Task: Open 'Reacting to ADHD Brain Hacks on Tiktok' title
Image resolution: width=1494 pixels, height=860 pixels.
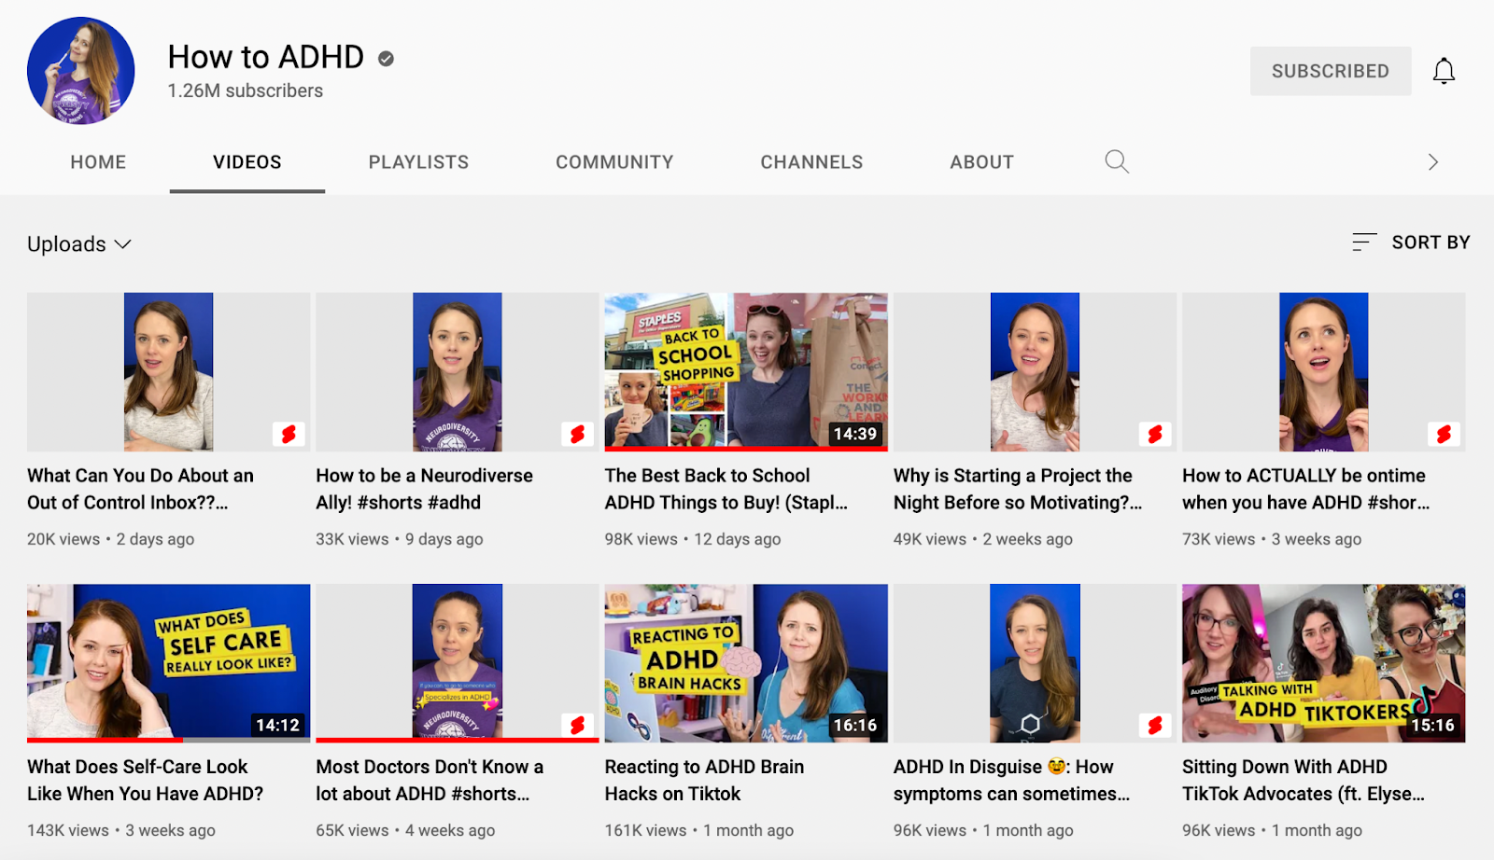Action: [x=704, y=780]
